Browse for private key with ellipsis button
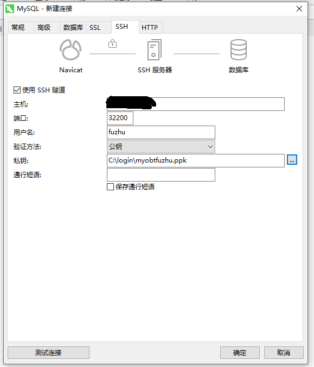Viewport: 314px width, 367px height. click(292, 160)
